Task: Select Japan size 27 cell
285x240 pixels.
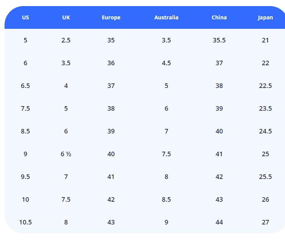Action: coord(265,222)
